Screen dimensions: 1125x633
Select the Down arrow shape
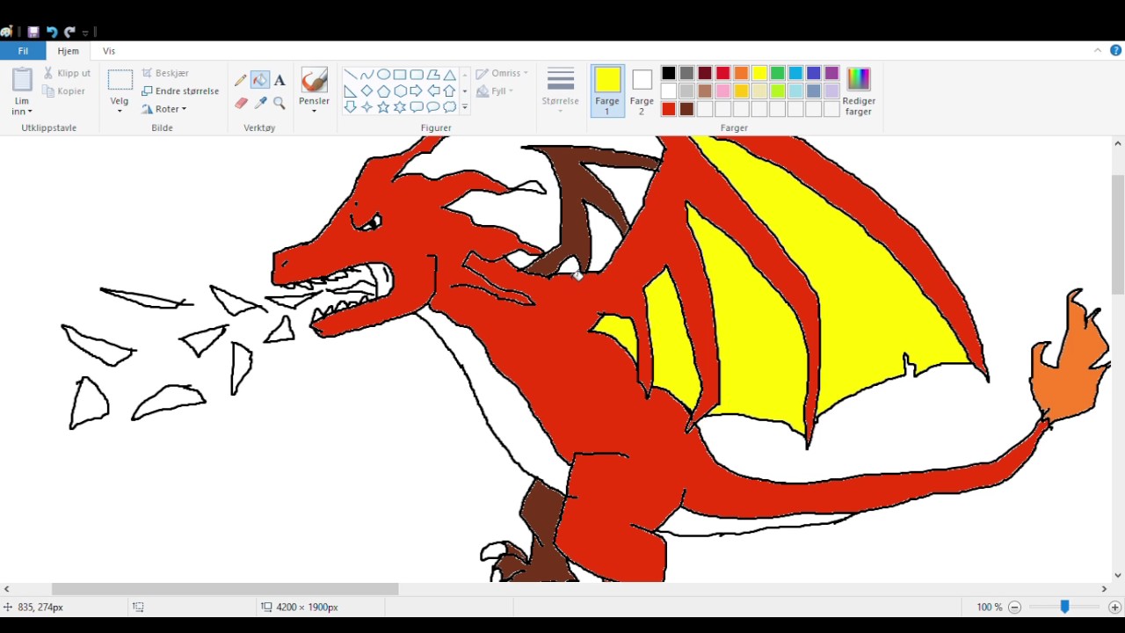click(x=350, y=107)
